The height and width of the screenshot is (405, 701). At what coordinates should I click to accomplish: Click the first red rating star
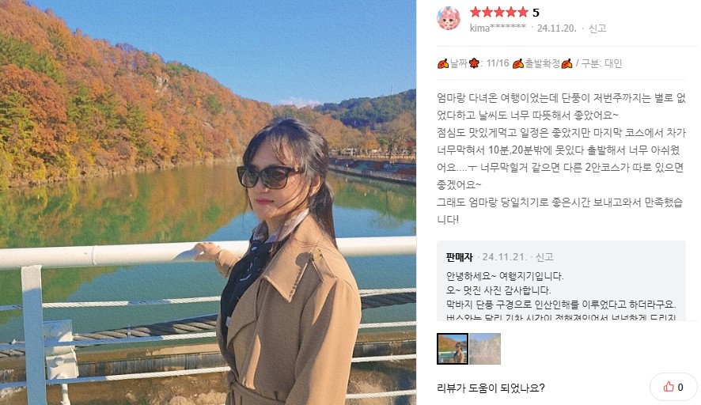click(476, 12)
